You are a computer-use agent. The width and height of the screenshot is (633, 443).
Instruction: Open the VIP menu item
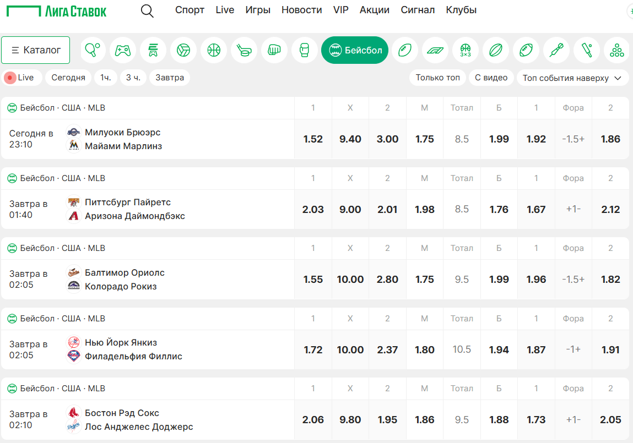pos(340,10)
